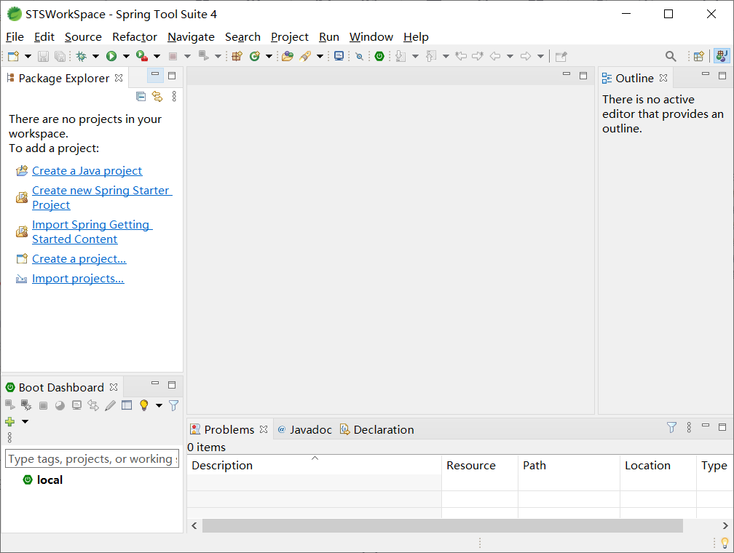Open the Window menu

pyautogui.click(x=371, y=37)
